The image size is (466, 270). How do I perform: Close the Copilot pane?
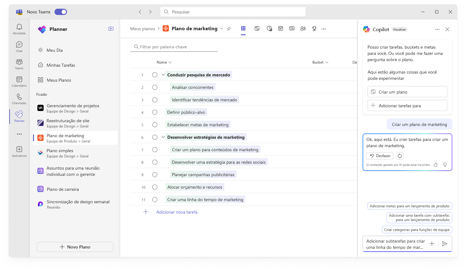tap(447, 29)
